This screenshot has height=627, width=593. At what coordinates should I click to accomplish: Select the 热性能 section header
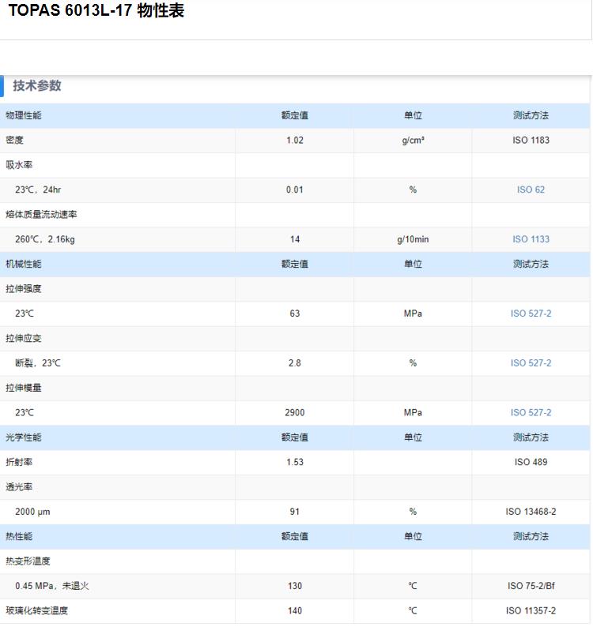[x=19, y=536]
